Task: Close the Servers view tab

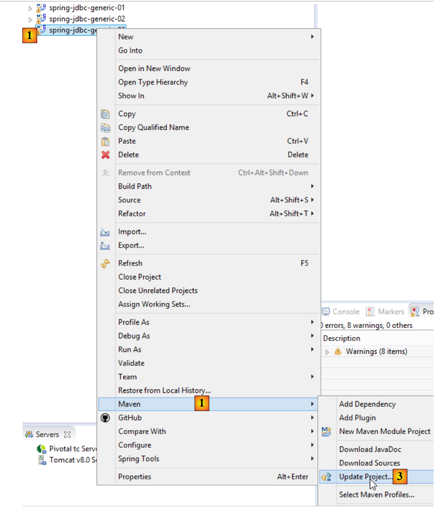Action: [67, 435]
